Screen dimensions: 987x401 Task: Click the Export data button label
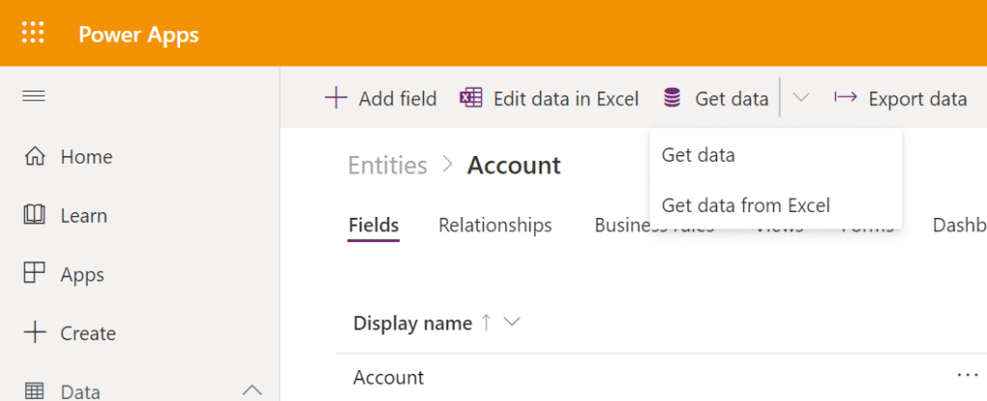[918, 99]
